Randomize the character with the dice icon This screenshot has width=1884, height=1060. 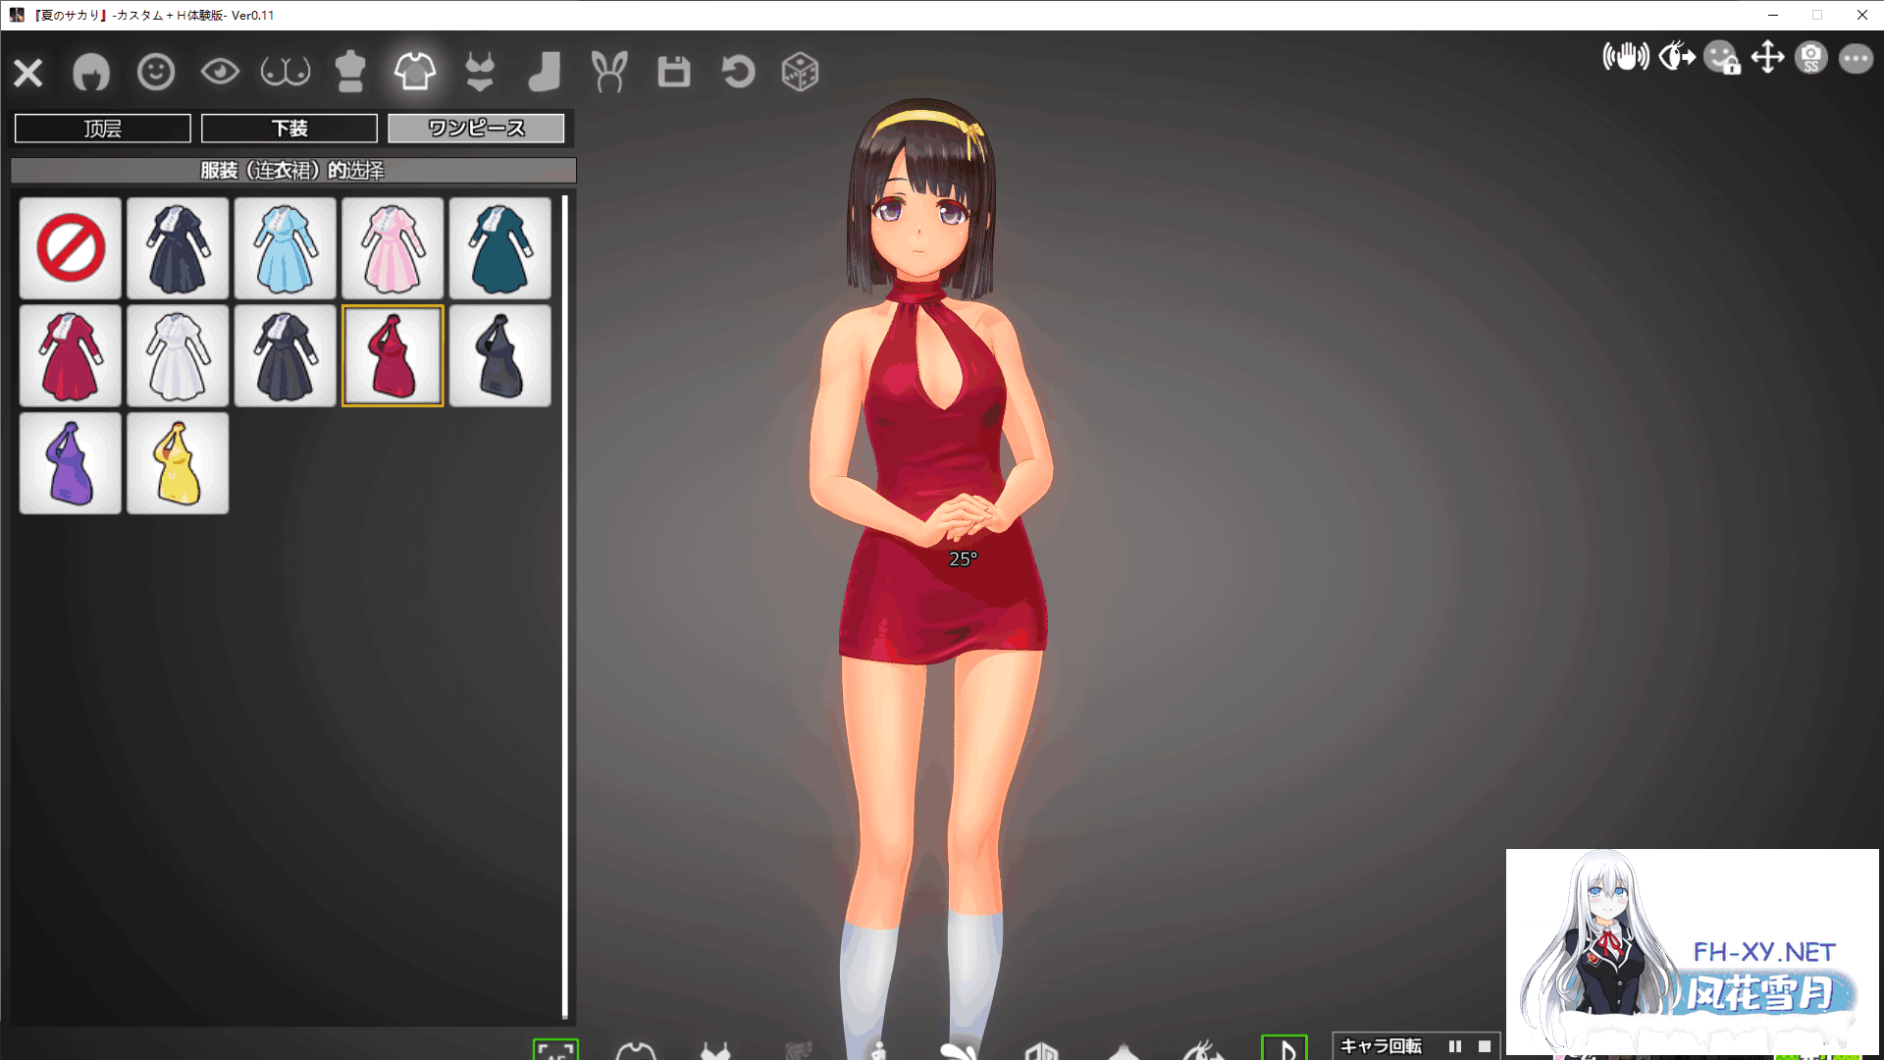[801, 71]
